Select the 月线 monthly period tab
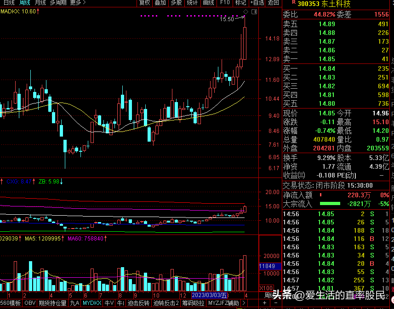The width and height of the screenshot is (394, 309). tap(40, 3)
